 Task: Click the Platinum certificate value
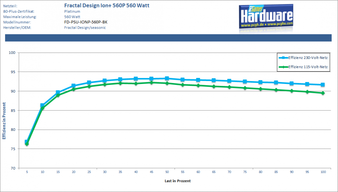pos(72,11)
